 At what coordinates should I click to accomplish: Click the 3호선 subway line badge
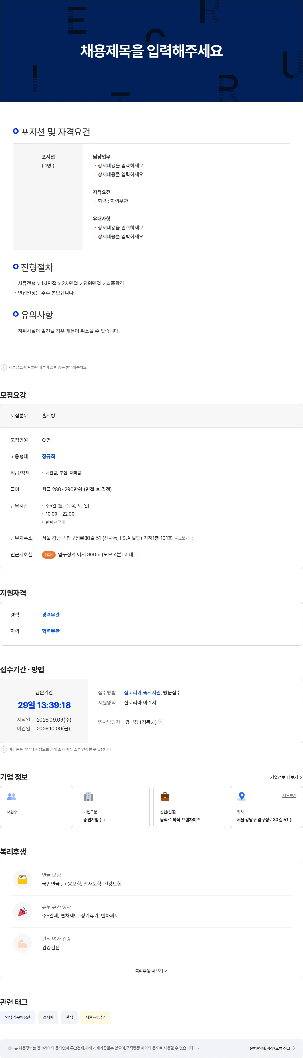tap(49, 554)
